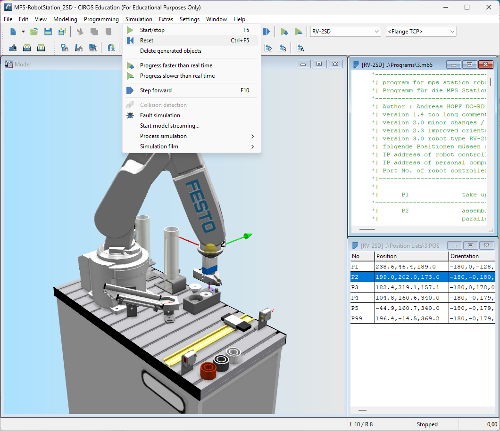500x431 pixels.
Task: Select Delete generated objects menu entry
Action: [192, 51]
